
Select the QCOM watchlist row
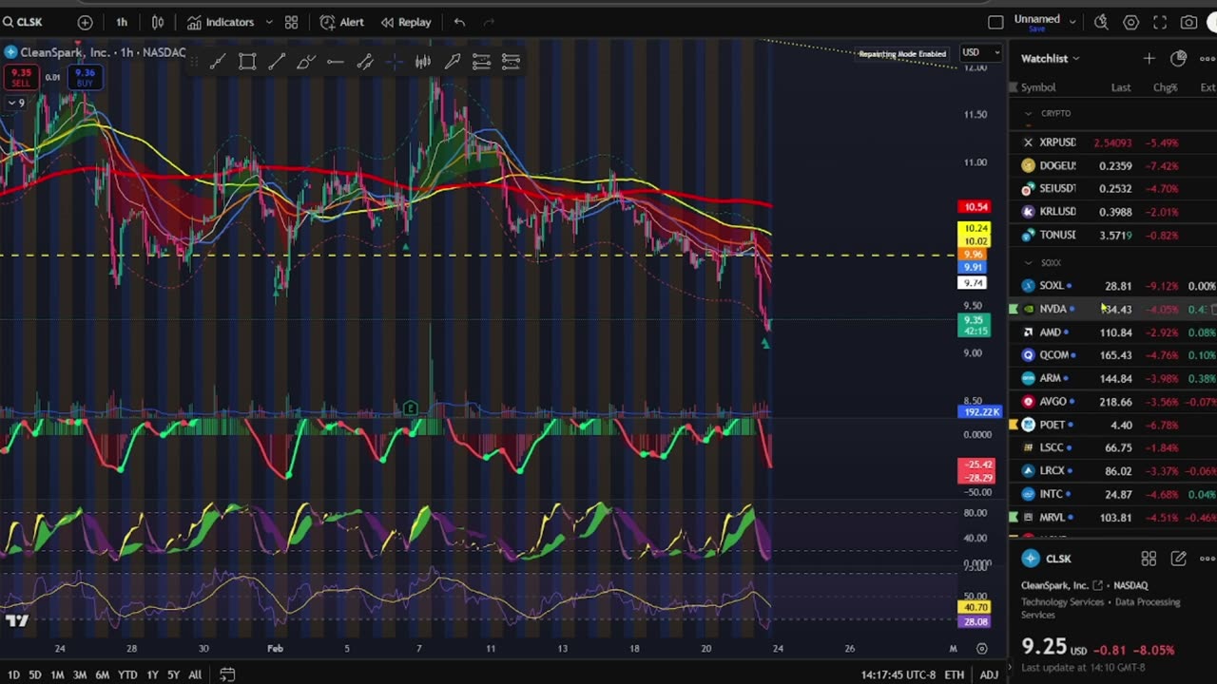point(1112,355)
